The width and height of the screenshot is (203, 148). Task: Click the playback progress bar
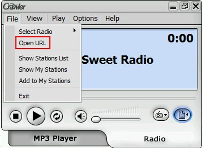point(138,99)
